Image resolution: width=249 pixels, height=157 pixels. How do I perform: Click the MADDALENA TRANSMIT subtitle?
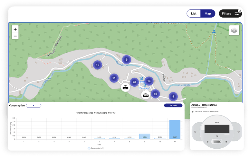(x=199, y=107)
